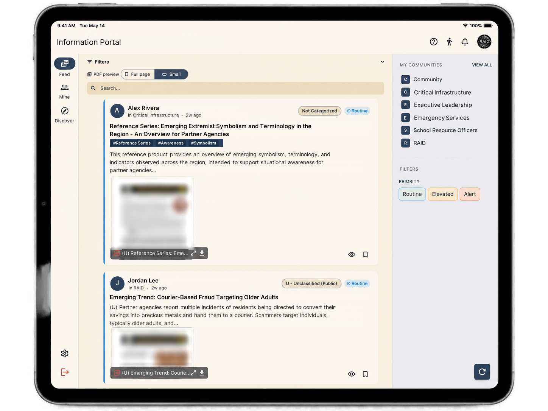Switch to Mine in sidebar
This screenshot has width=548, height=411.
tap(65, 92)
